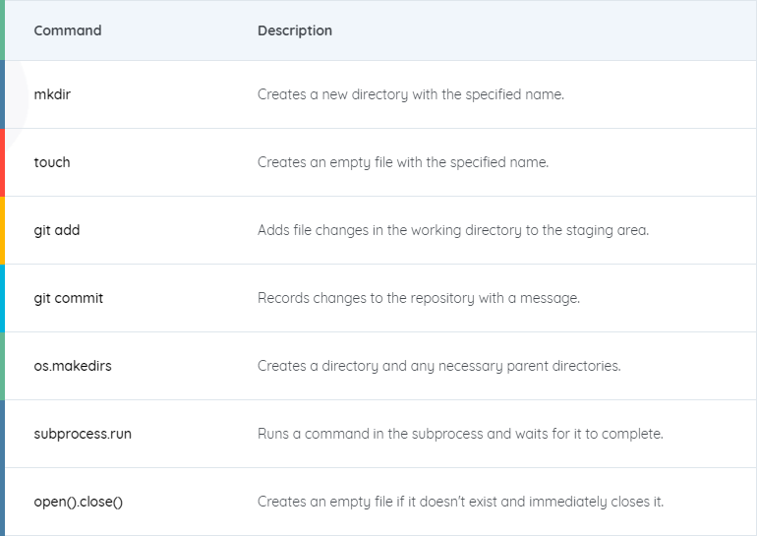Screen dimensions: 757x536
Task: Click description about running a subprocess command
Action: [x=460, y=434]
